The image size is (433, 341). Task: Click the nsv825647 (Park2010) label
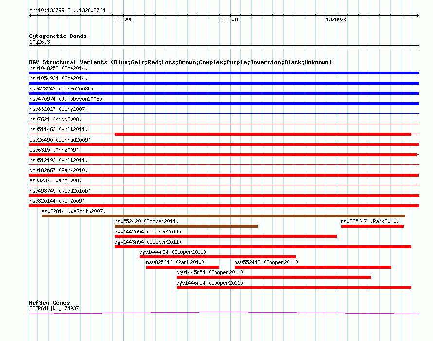coord(370,221)
